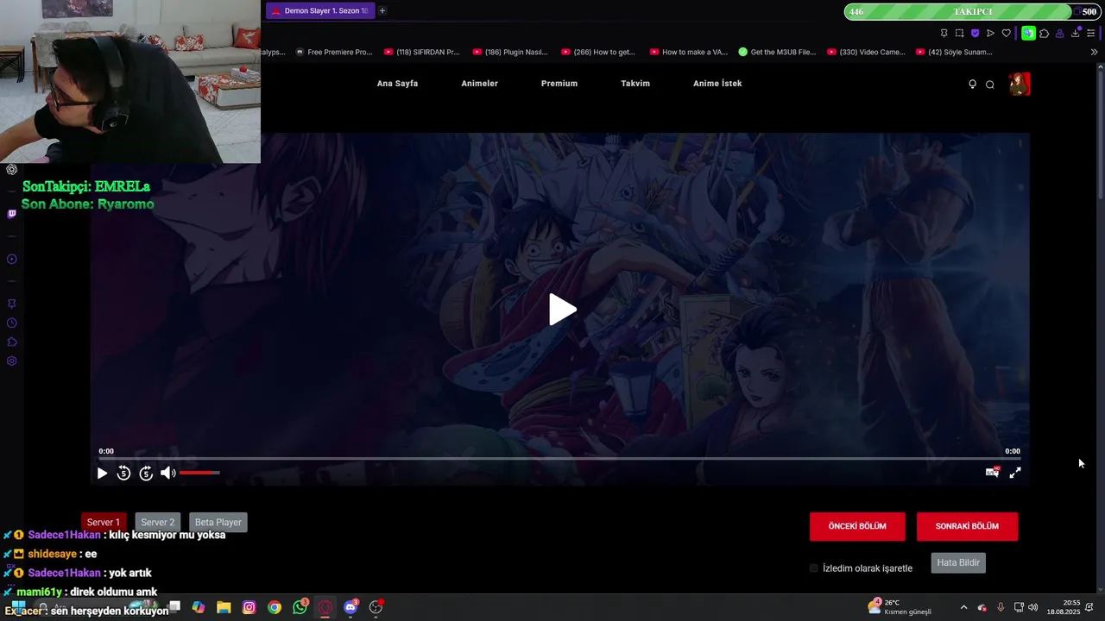Screen dimensions: 1105x621
Task: Open the sidebar player icon
Action: click(x=12, y=259)
